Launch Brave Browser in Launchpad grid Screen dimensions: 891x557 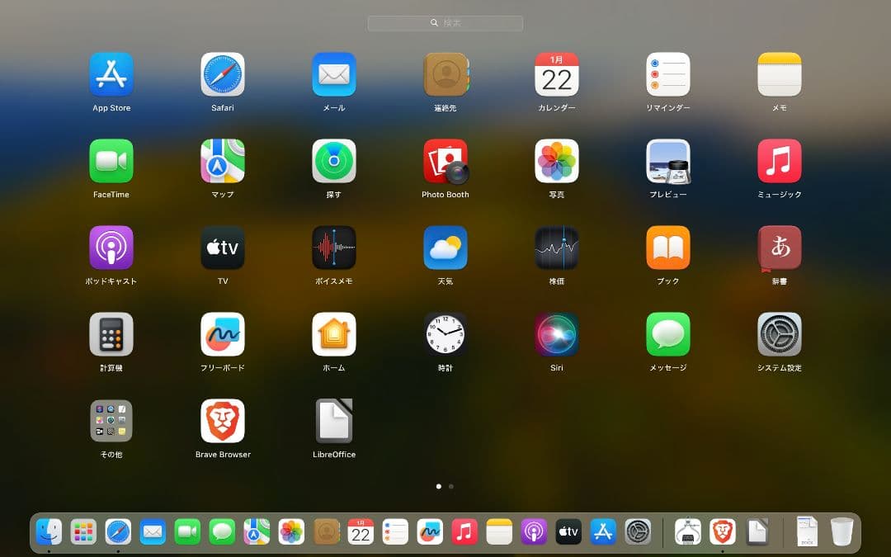(x=223, y=422)
